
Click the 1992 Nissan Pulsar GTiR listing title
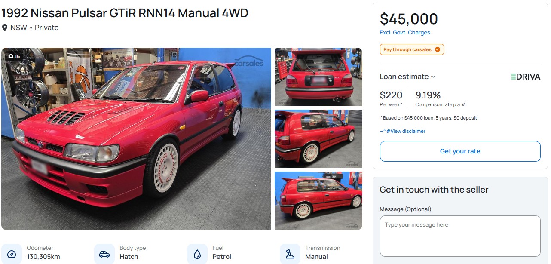pos(125,13)
